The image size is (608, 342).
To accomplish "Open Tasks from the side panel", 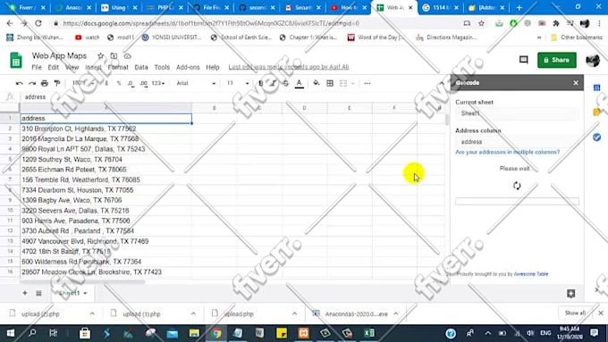I will coord(596,138).
